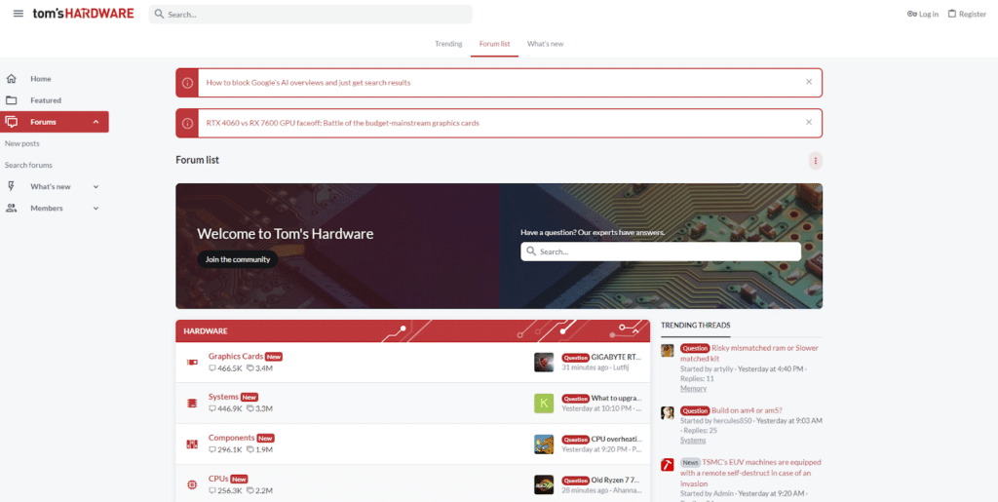Open the Old Ryzen 7 7... latest post
The height and width of the screenshot is (502, 998).
[616, 480]
